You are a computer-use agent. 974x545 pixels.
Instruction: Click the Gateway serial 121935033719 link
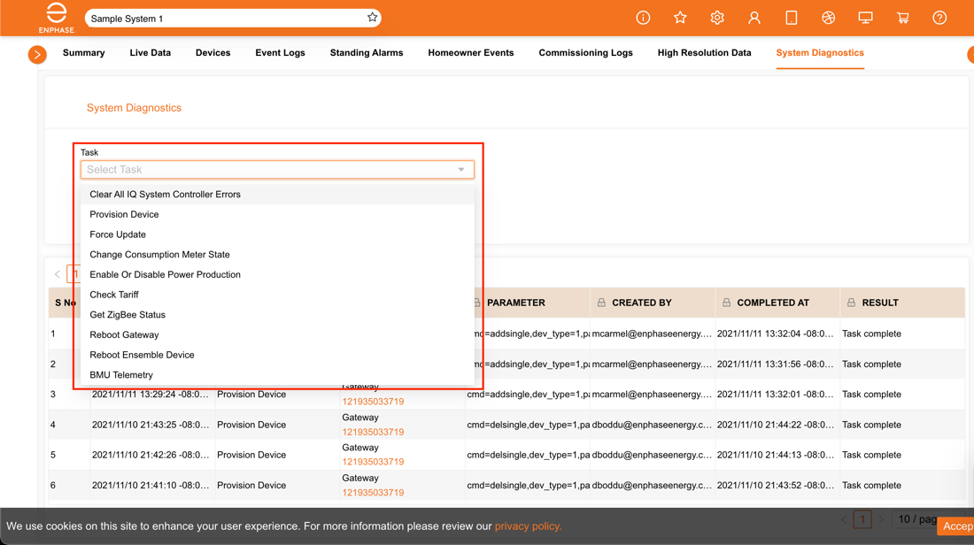[x=373, y=401]
